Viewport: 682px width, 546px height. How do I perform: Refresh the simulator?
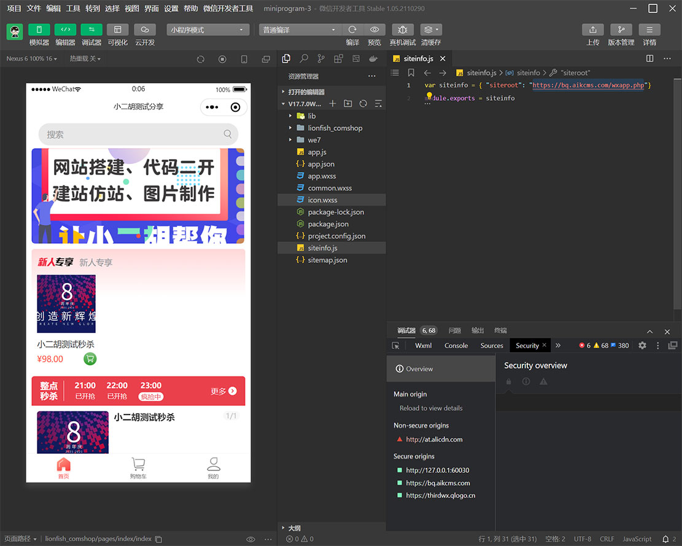point(201,59)
